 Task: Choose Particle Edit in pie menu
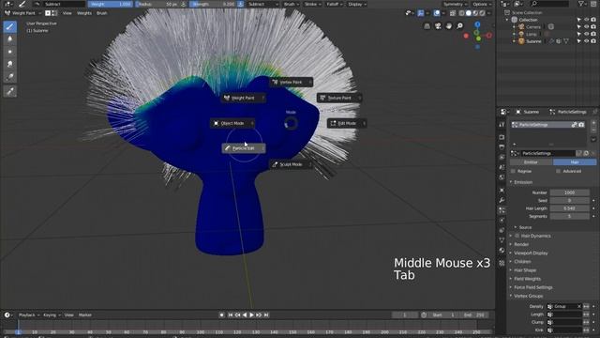click(x=244, y=148)
